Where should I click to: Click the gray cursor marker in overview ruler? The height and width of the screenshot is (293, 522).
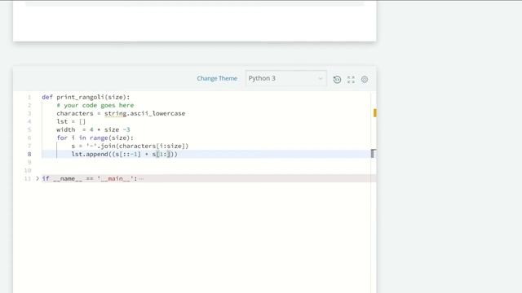pos(374,154)
